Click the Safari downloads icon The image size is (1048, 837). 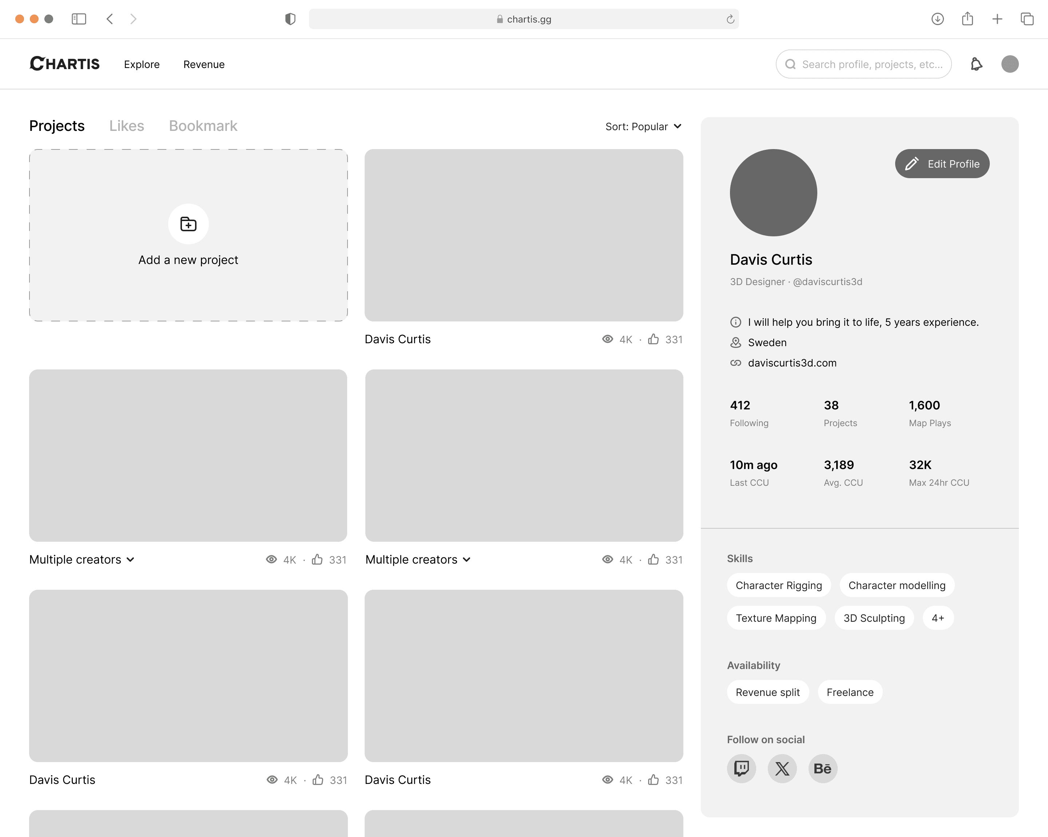(x=937, y=19)
